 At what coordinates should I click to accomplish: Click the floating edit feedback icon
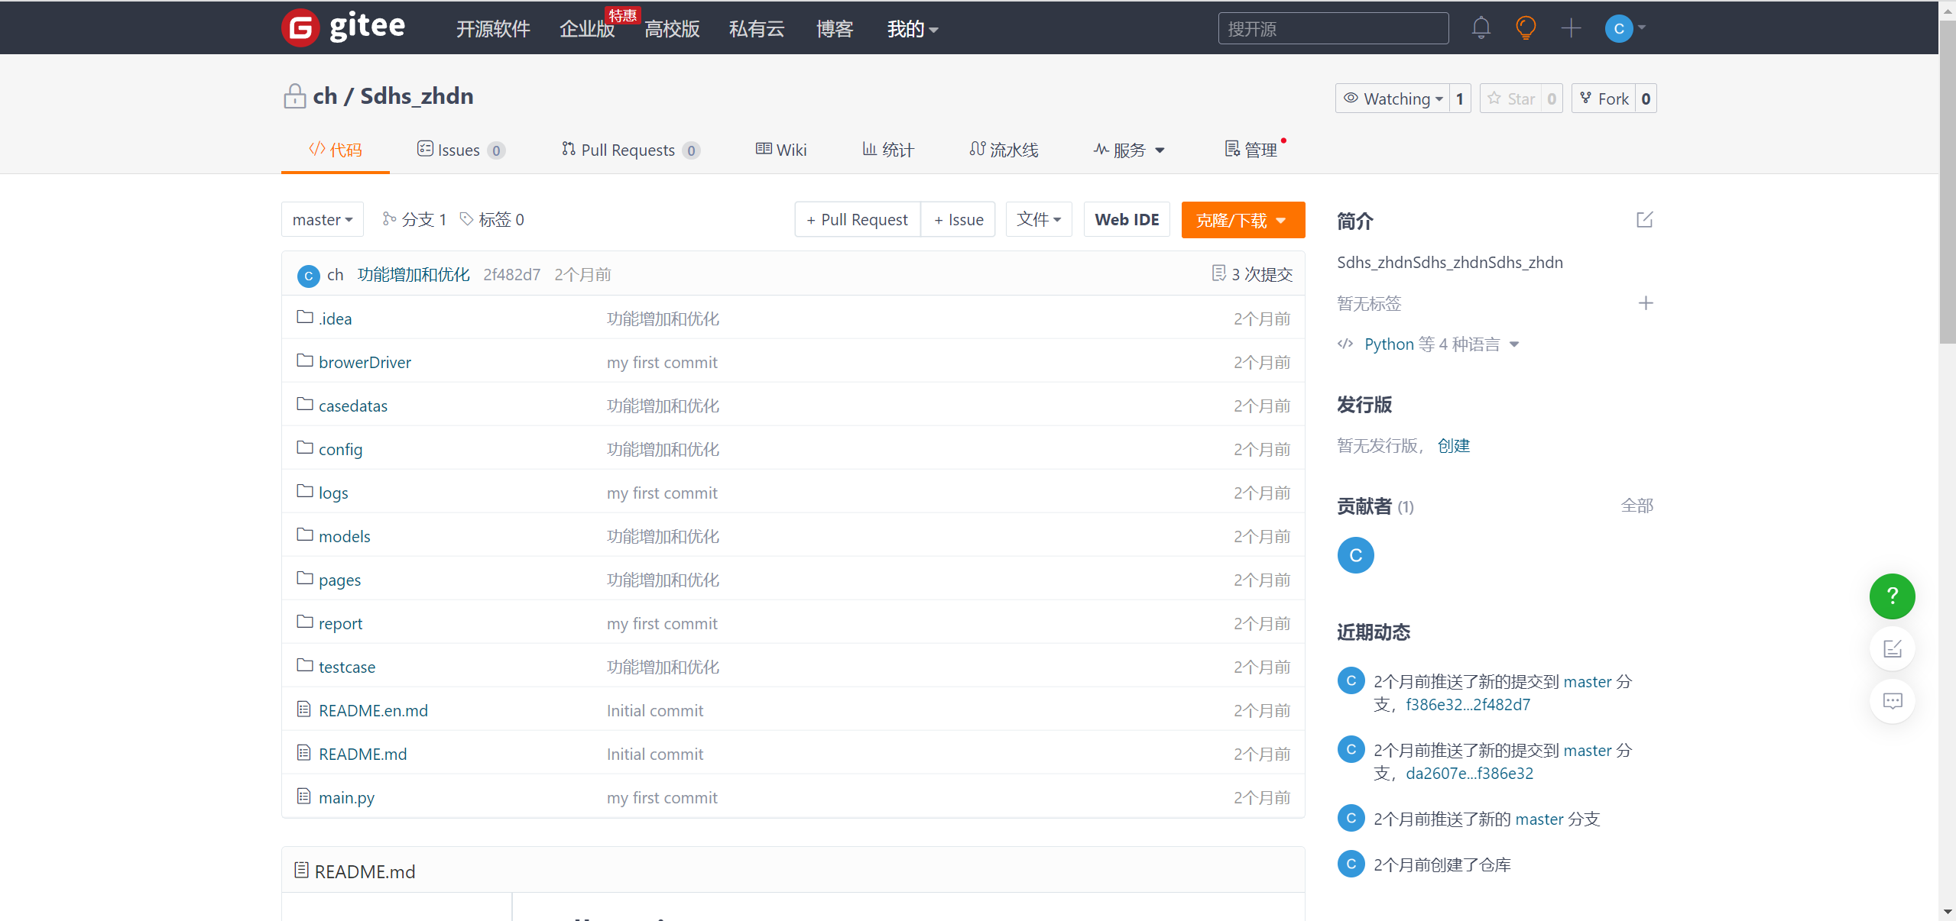tap(1892, 648)
